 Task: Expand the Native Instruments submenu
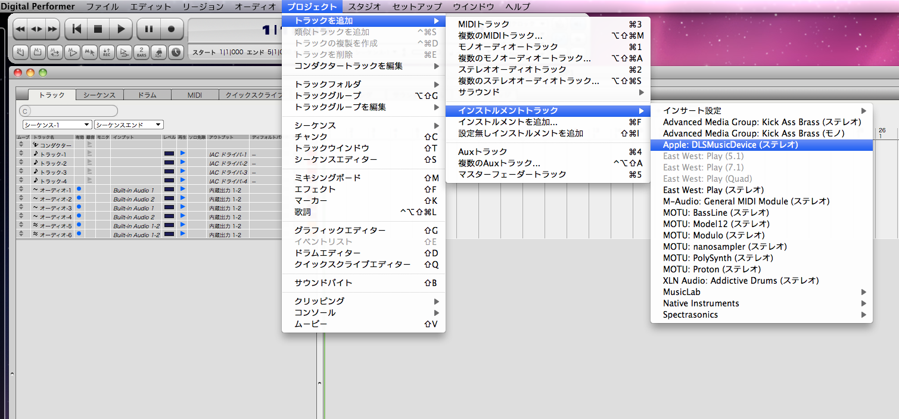[x=761, y=303]
